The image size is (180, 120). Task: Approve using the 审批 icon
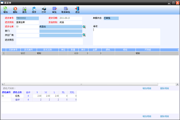[54, 10]
